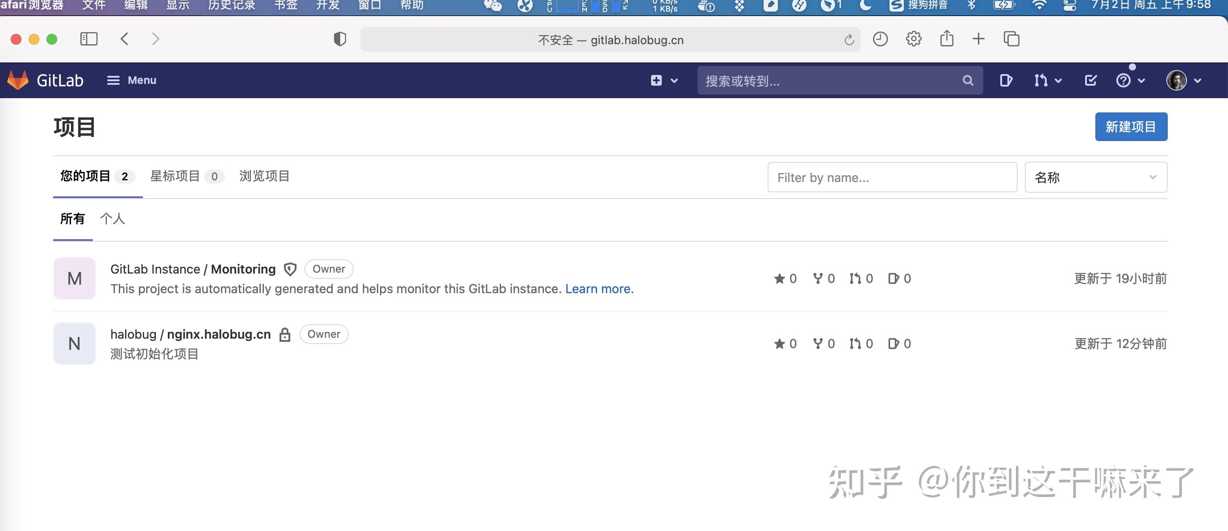Click the help question mark icon
This screenshot has height=531, width=1228.
pos(1124,80)
